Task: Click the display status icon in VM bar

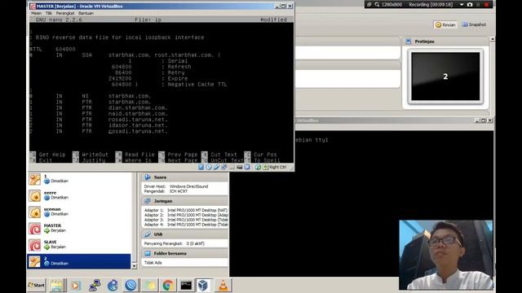Action: 239,167
